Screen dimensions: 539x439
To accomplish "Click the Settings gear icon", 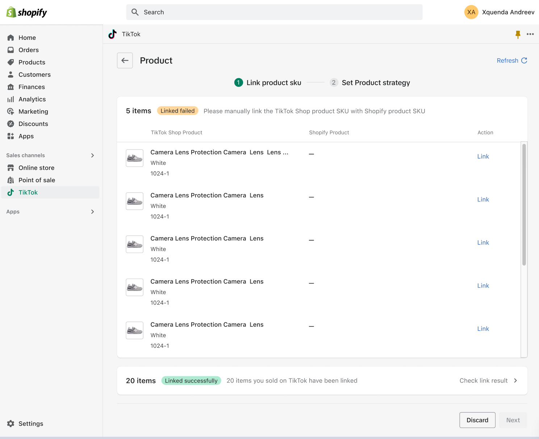I will (11, 423).
